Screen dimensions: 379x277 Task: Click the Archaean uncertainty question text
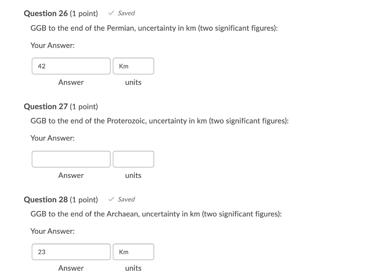[156, 214]
